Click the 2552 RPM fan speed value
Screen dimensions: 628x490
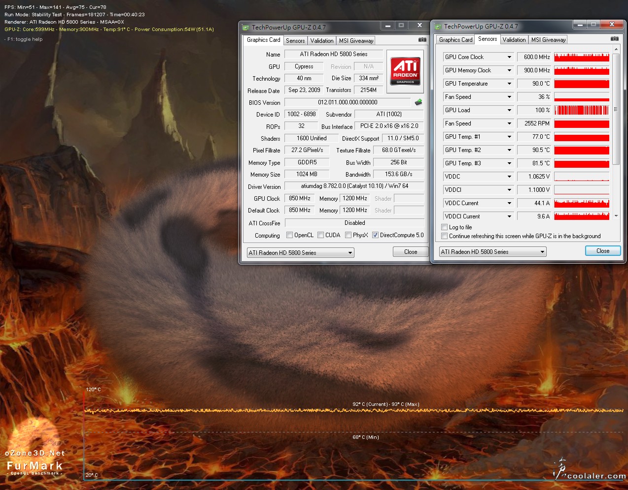tap(534, 123)
